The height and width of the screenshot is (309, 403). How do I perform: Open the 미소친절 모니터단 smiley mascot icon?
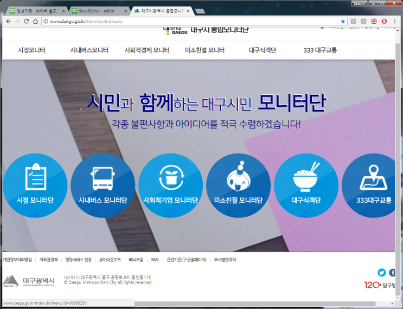click(238, 185)
